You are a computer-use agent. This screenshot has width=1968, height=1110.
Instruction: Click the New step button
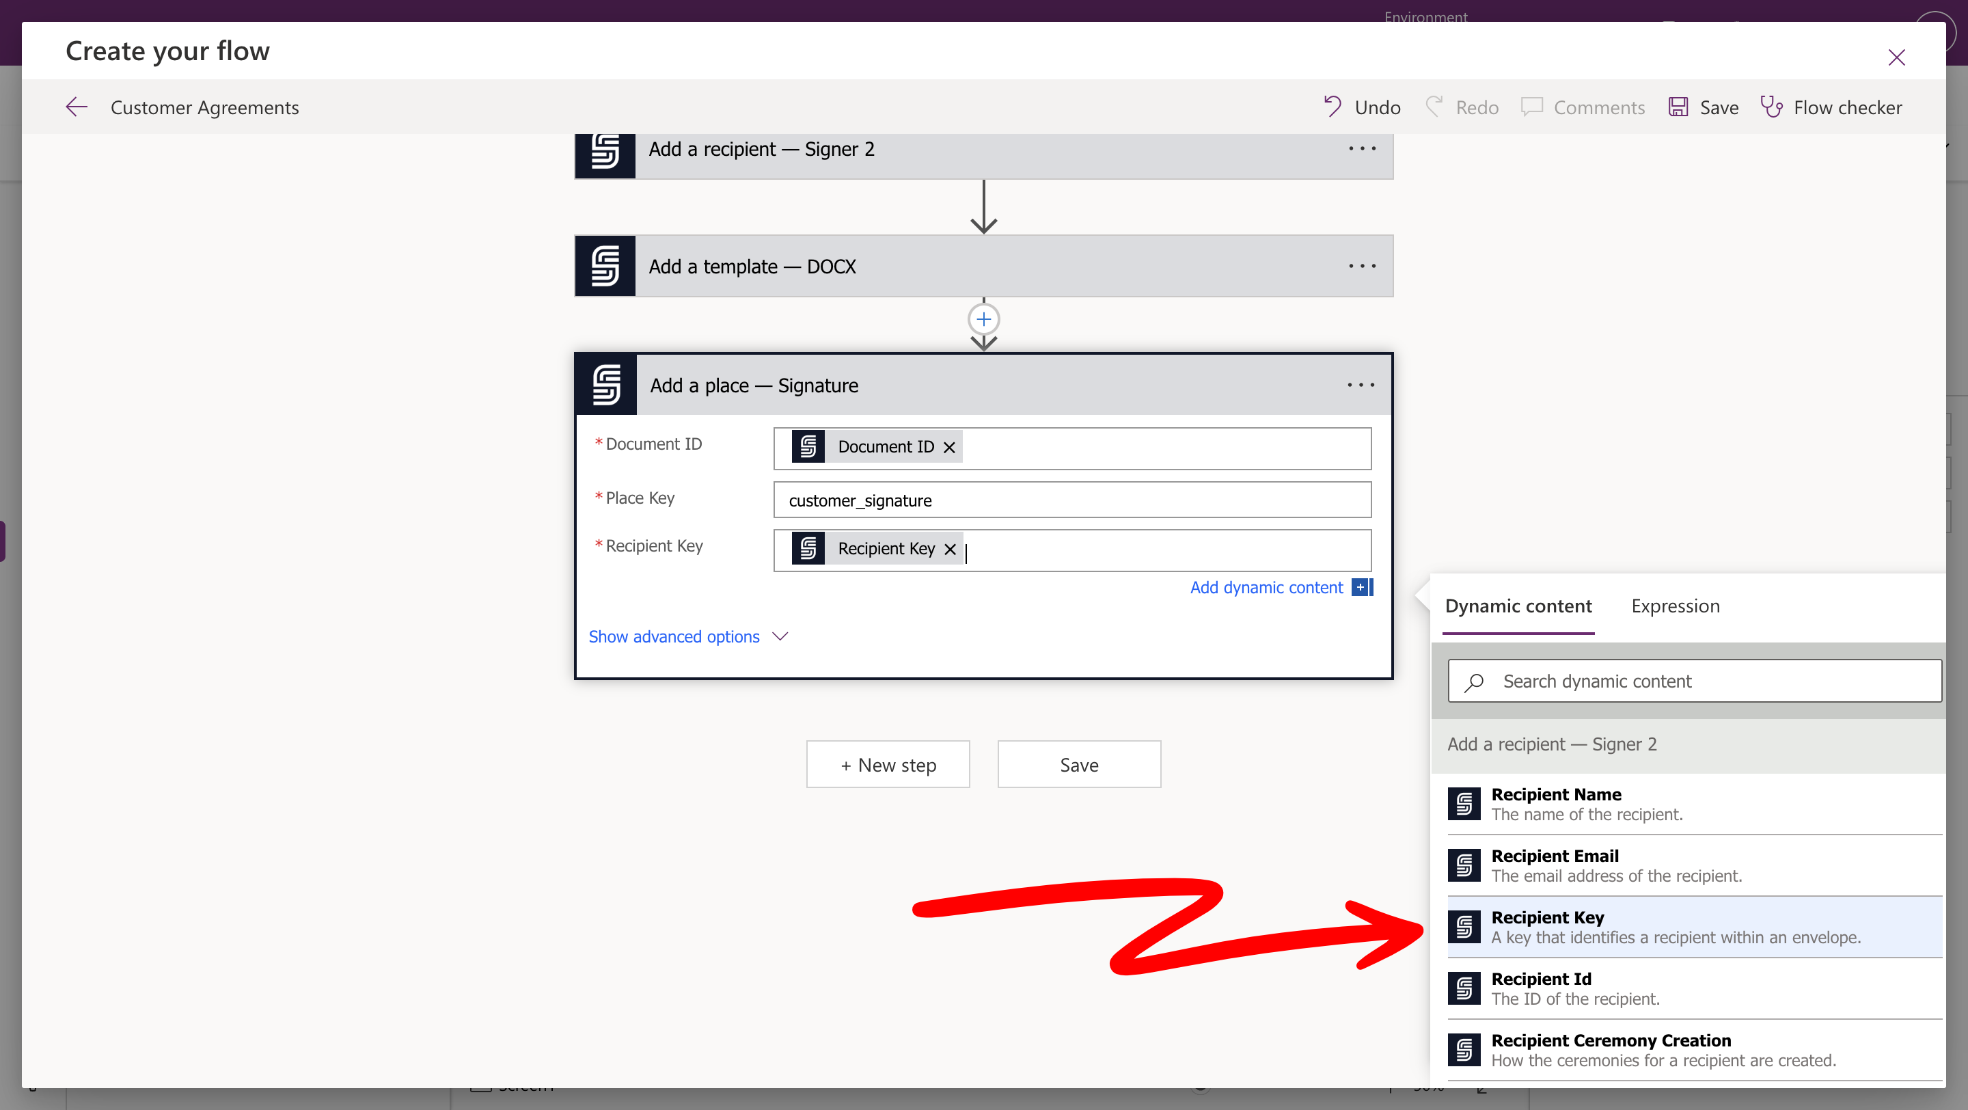click(x=888, y=765)
